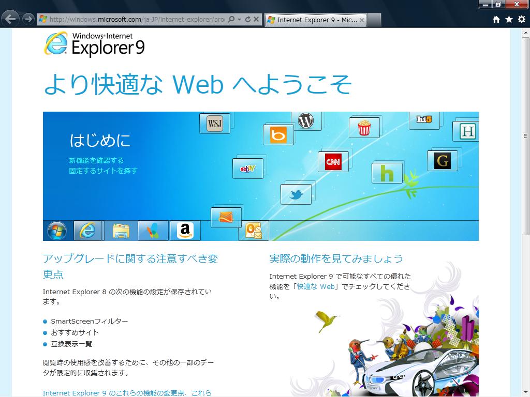The image size is (530, 397).
Task: Click the Windows Start orb in banner
Action: (x=57, y=231)
